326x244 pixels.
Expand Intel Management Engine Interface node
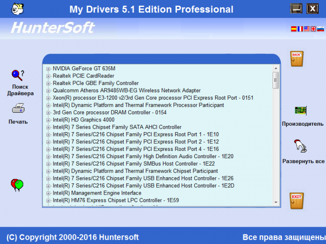pyautogui.click(x=48, y=193)
